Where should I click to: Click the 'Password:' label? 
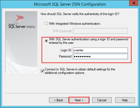[x=65, y=56]
